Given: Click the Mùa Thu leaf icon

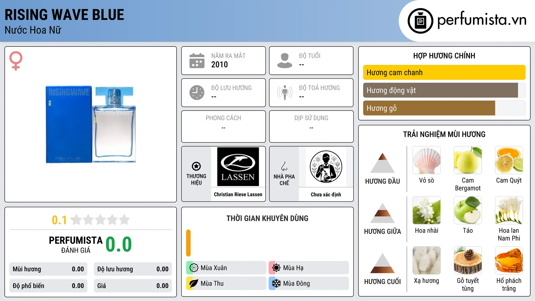Looking at the screenshot, I should 194,283.
